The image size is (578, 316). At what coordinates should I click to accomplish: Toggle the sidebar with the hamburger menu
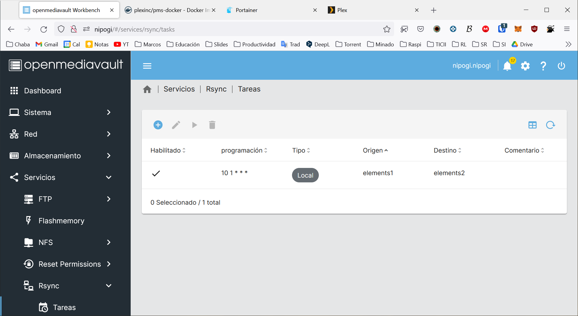pos(147,66)
